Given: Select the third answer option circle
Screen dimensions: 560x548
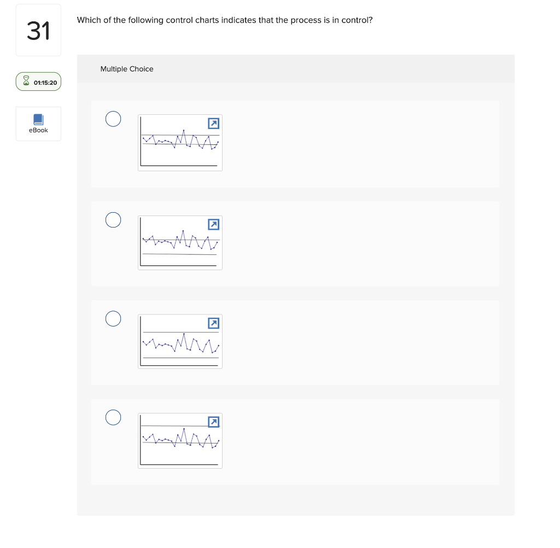Looking at the screenshot, I should click(x=113, y=318).
